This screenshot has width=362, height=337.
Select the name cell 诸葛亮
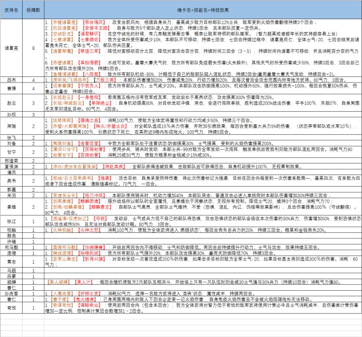(x=11, y=48)
